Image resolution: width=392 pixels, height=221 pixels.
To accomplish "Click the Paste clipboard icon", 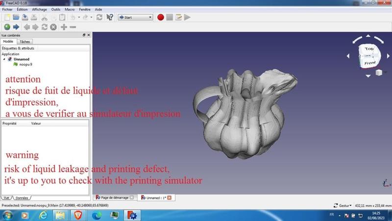I will [62, 17].
